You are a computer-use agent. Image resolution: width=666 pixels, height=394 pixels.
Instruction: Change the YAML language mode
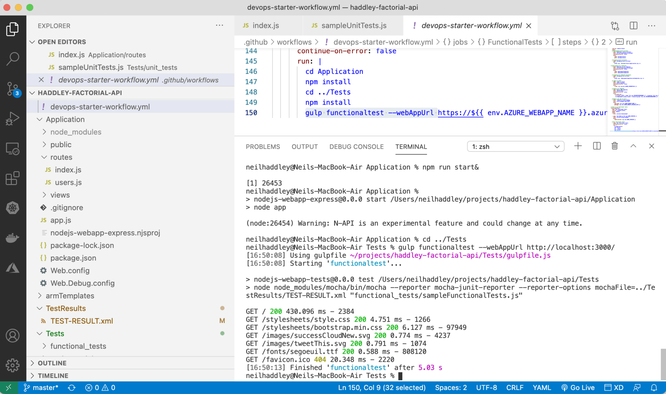point(542,387)
